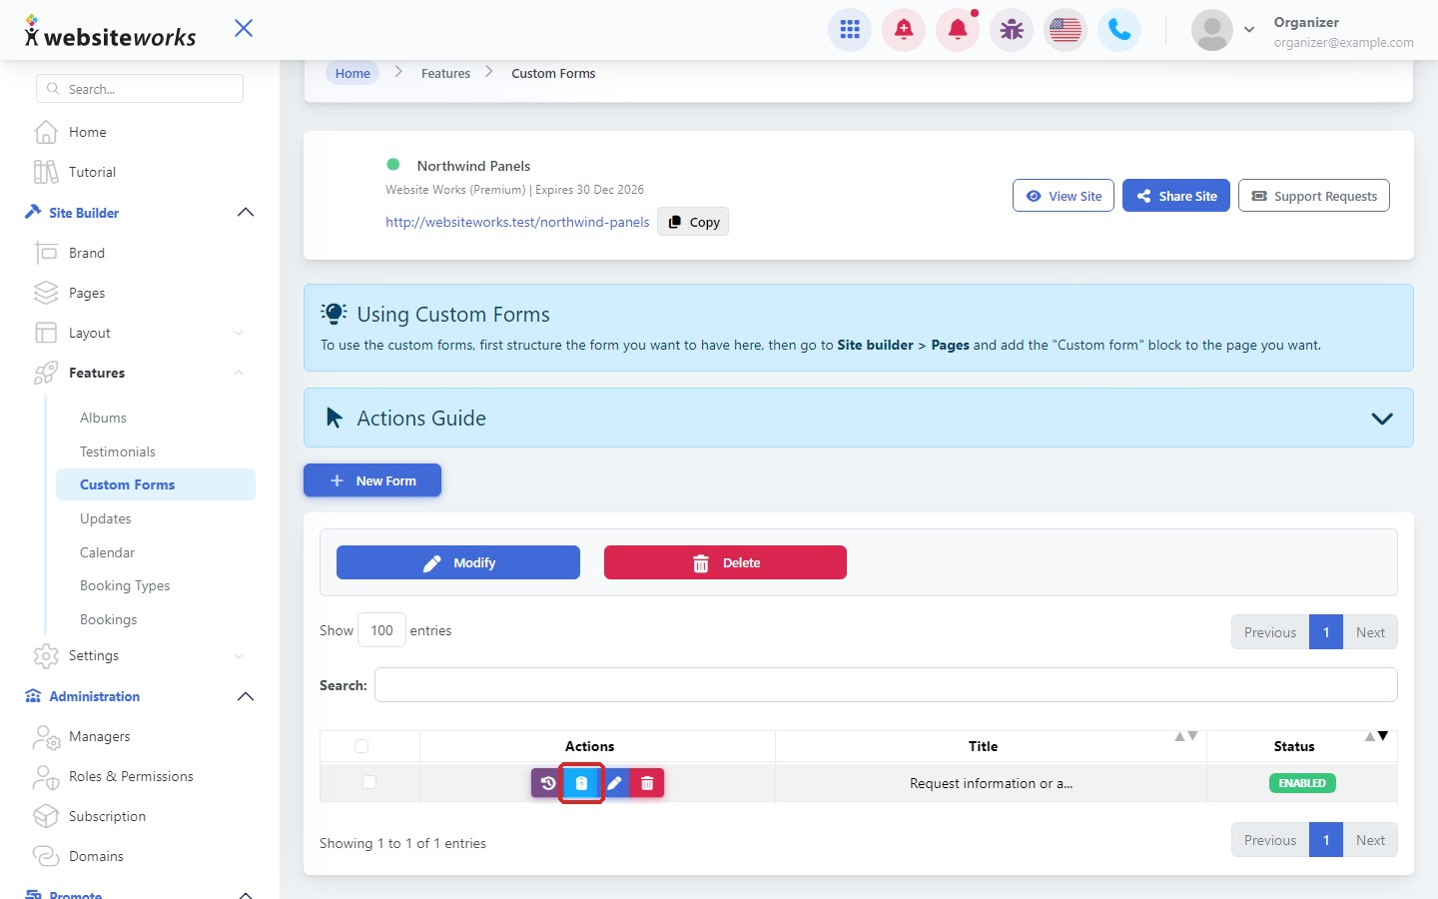Focus the table Search input field
Viewport: 1438px width, 899px height.
(886, 685)
